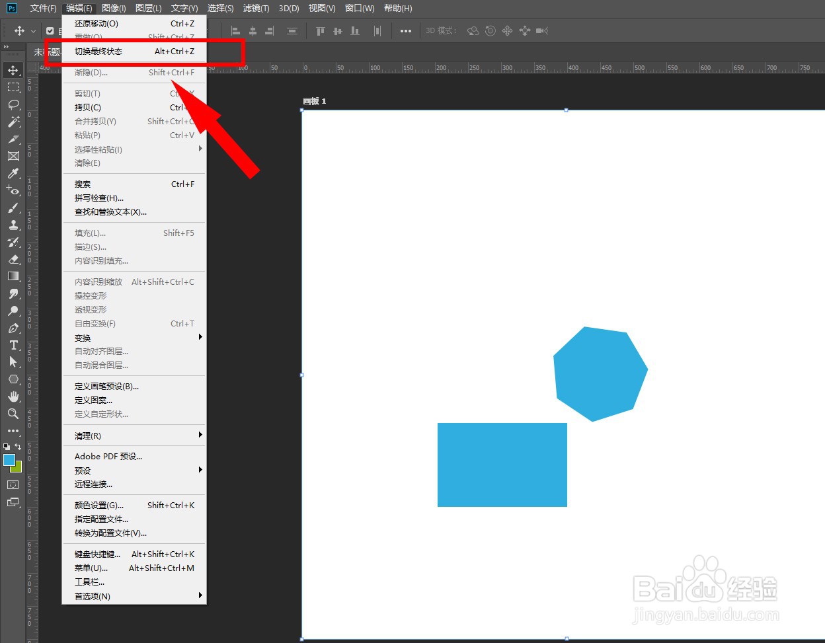This screenshot has height=643, width=825.
Task: Select the Eraser tool
Action: click(13, 259)
